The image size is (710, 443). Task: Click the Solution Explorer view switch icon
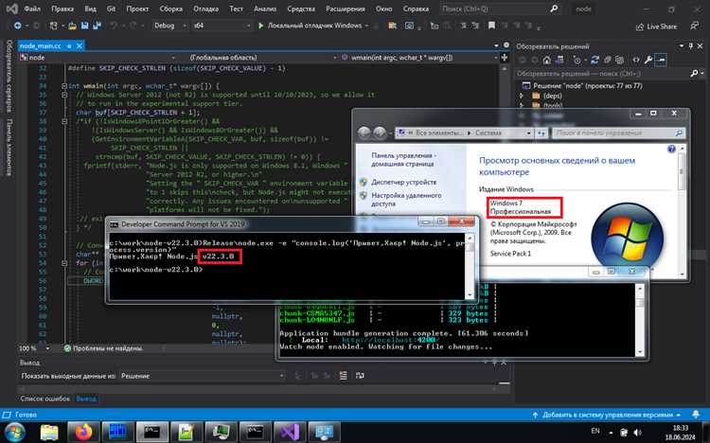[x=559, y=60]
